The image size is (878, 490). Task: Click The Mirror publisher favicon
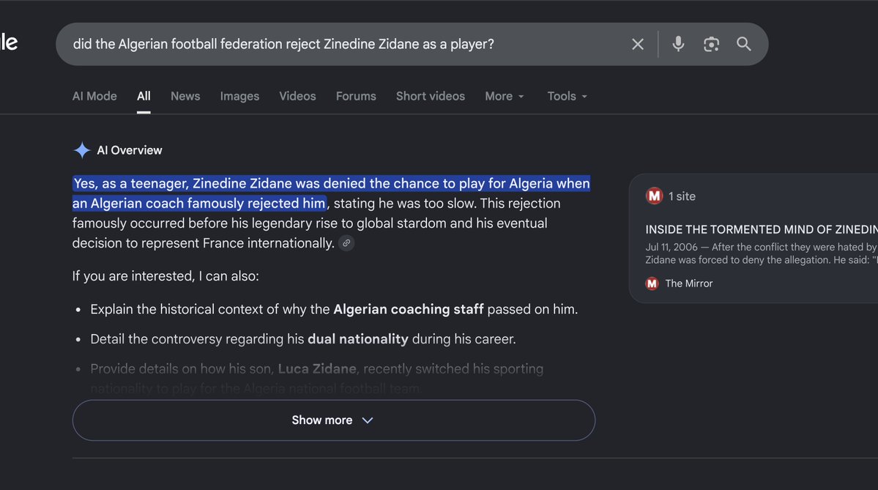click(x=652, y=283)
